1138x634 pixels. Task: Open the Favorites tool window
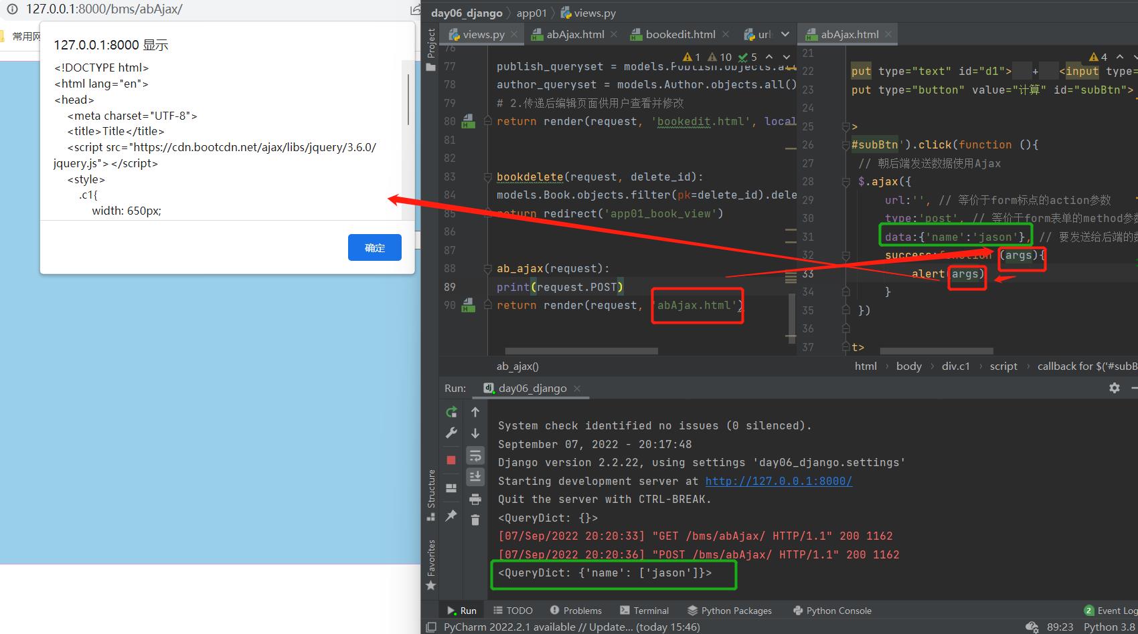tap(431, 565)
